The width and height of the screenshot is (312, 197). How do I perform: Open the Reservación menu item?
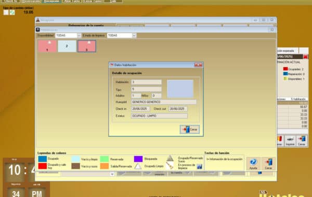pos(31,1)
